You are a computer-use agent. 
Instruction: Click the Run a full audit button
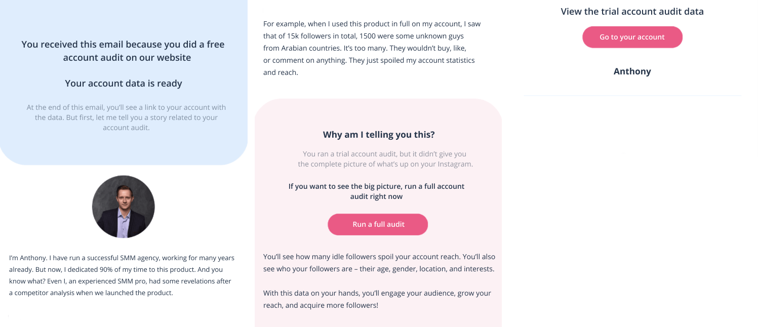378,224
